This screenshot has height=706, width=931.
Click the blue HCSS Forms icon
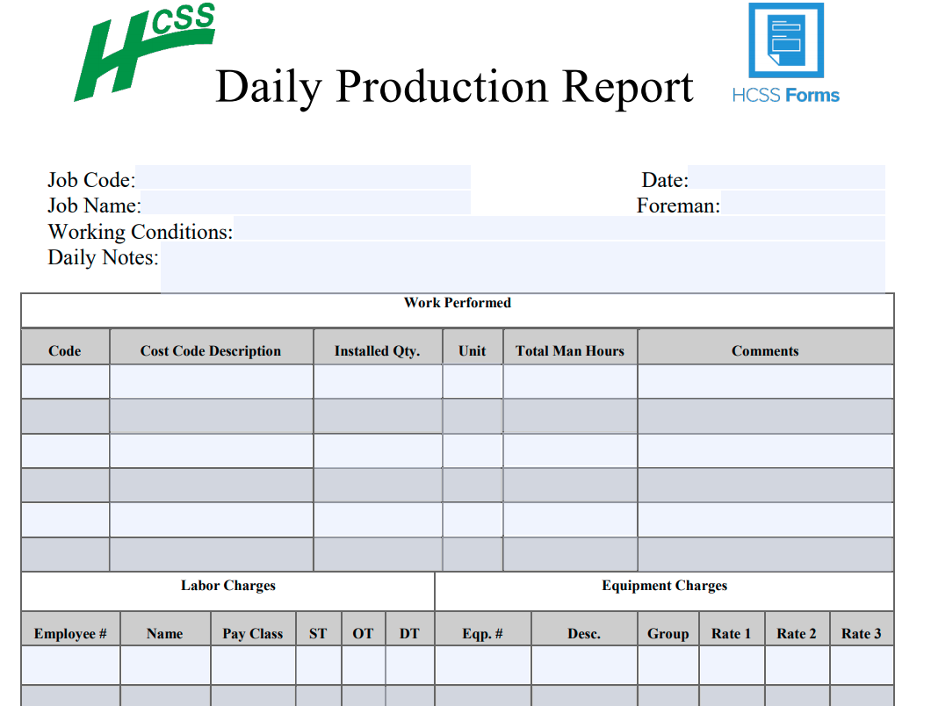(786, 40)
